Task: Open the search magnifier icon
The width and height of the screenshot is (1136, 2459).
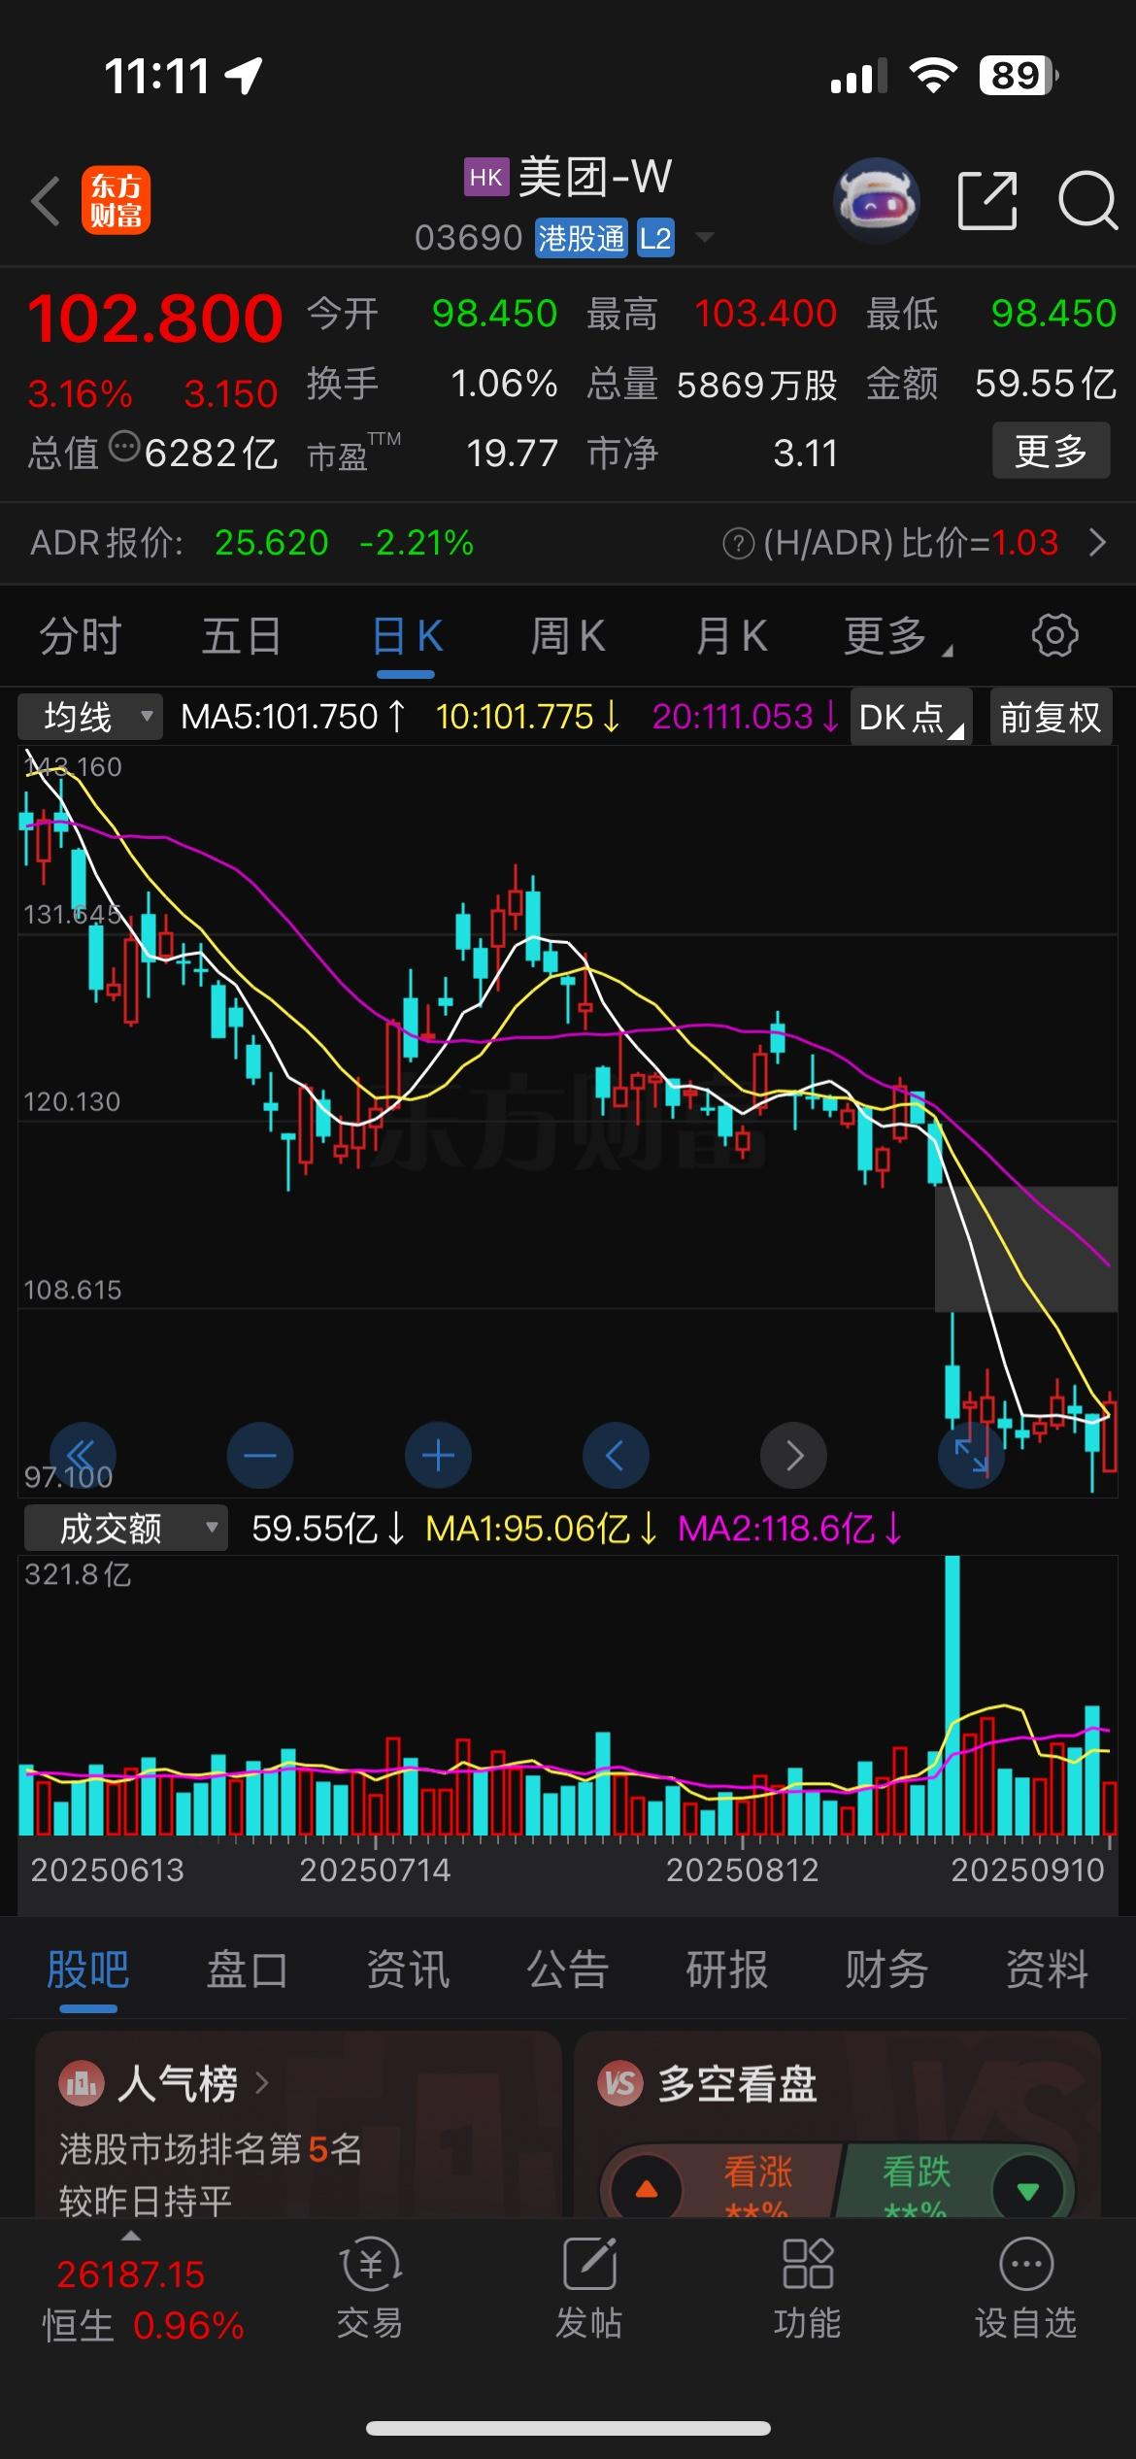Action: tap(1087, 201)
